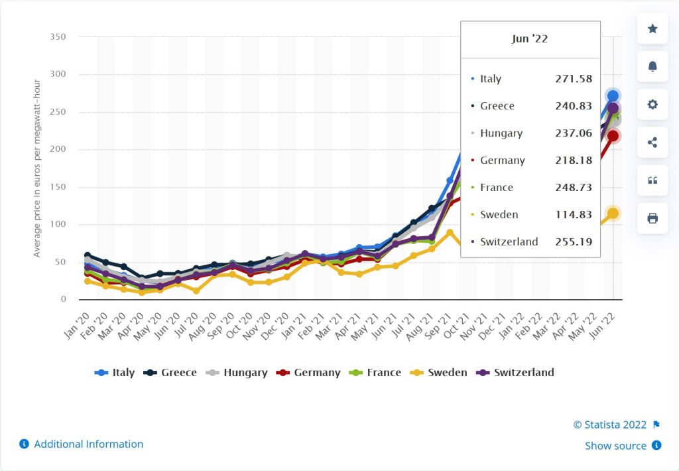This screenshot has width=679, height=471.
Task: Hide the France line via legend
Action: 375,373
